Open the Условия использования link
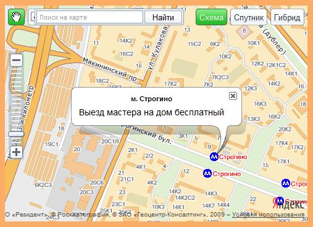 [268, 215]
